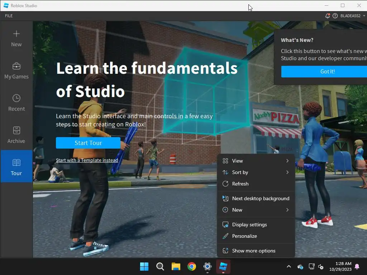The height and width of the screenshot is (275, 367).
Task: Open the New project page
Action: [x=16, y=39]
